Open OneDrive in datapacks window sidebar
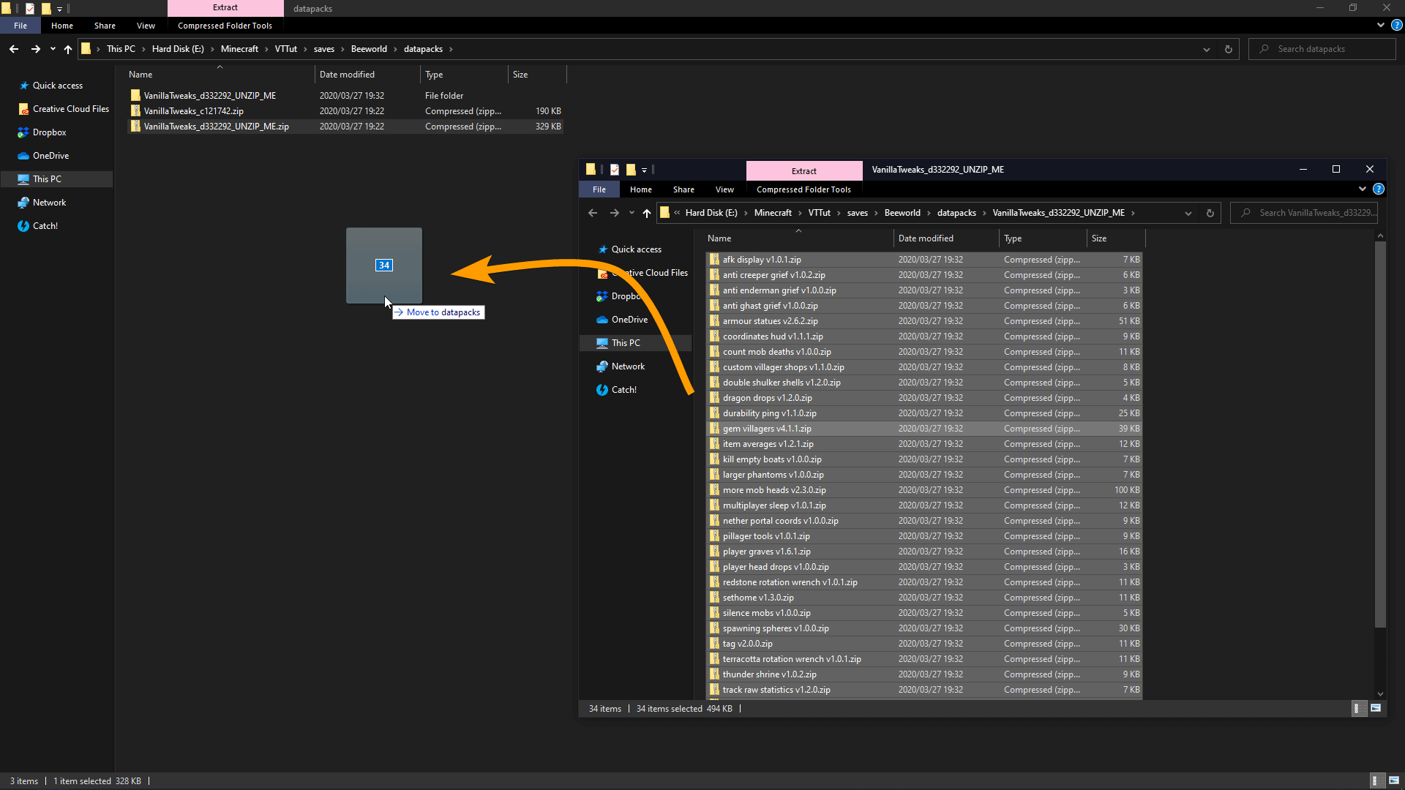 point(50,156)
